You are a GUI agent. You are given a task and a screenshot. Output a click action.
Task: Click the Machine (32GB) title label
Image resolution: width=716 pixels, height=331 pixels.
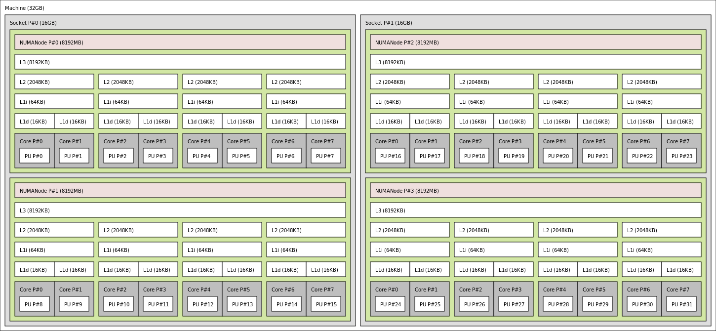(x=25, y=8)
